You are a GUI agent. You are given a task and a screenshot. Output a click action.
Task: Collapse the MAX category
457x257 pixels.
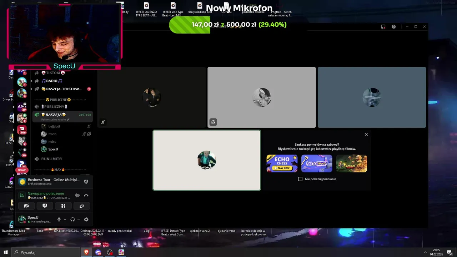pos(60,170)
